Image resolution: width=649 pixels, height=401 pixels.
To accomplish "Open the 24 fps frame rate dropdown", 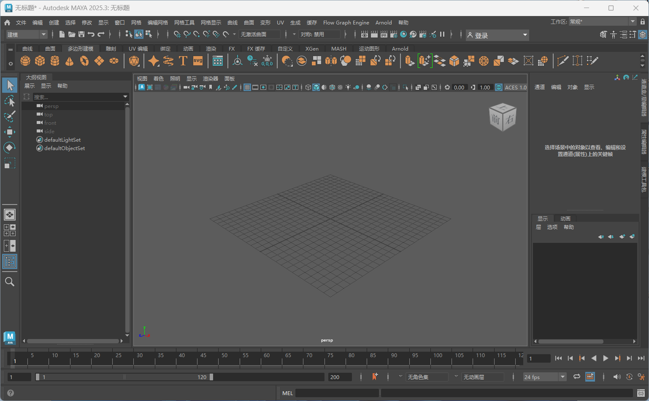I will coord(545,377).
